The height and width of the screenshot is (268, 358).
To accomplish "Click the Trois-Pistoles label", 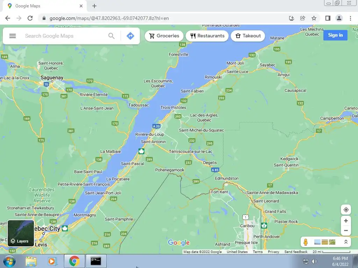I will click(x=173, y=107).
